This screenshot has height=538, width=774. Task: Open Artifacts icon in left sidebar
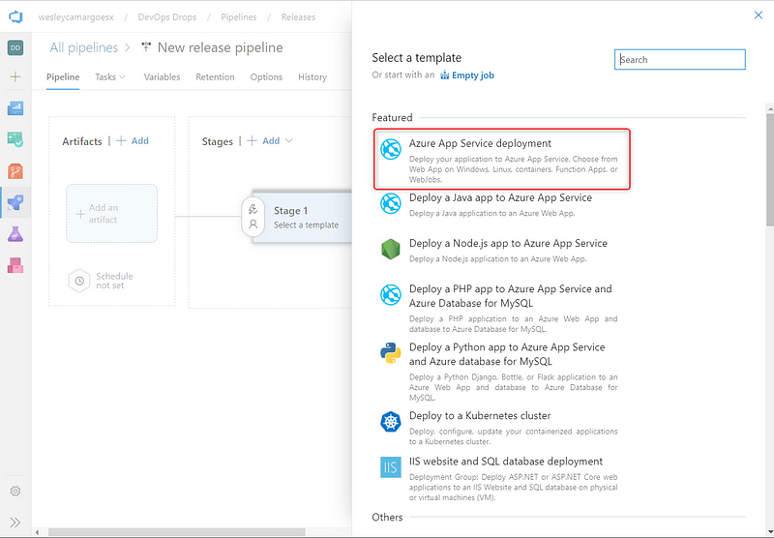point(15,265)
